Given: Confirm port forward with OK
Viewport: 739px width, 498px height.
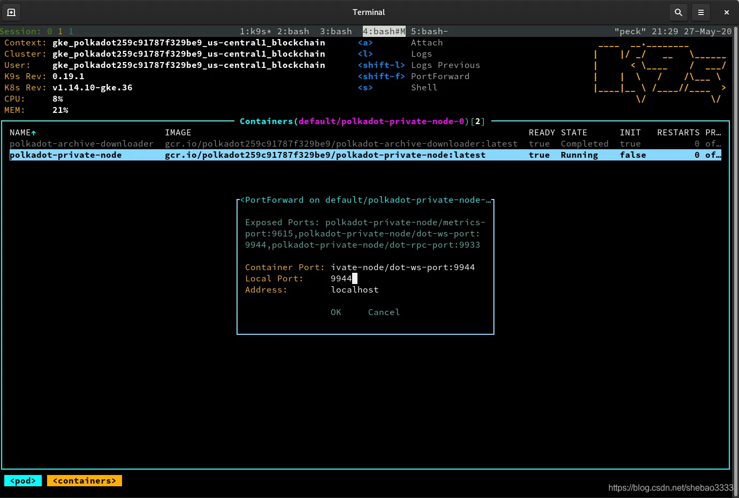Looking at the screenshot, I should coord(336,312).
